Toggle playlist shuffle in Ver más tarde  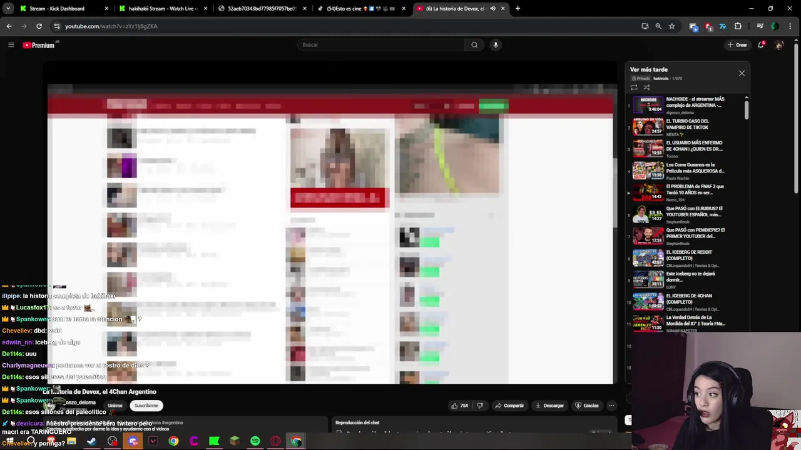[x=646, y=87]
